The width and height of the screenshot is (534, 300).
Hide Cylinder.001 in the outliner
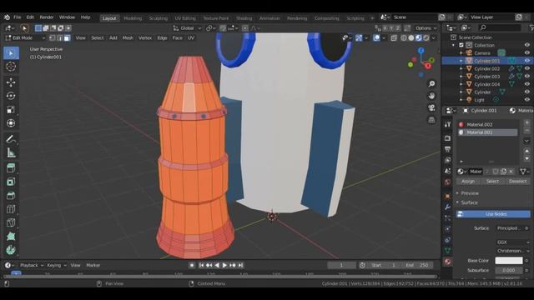click(526, 61)
